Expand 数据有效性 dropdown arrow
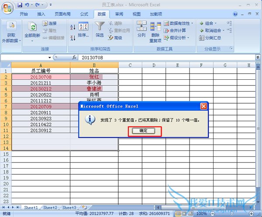This screenshot has width=262, height=217. [192, 24]
